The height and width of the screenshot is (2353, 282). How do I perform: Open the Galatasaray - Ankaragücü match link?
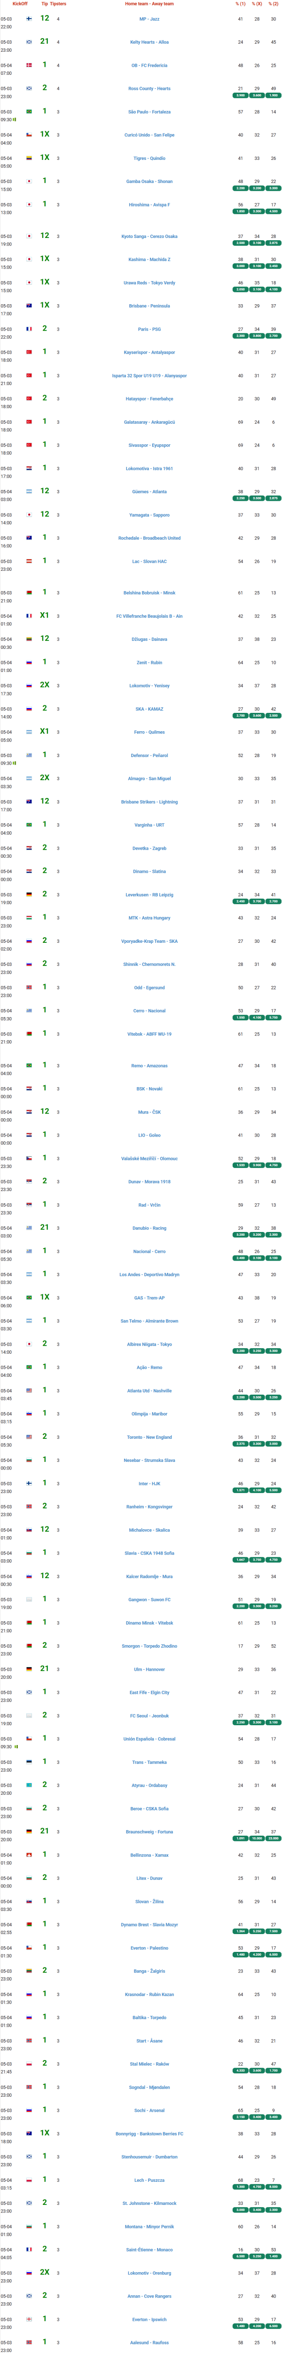click(149, 422)
